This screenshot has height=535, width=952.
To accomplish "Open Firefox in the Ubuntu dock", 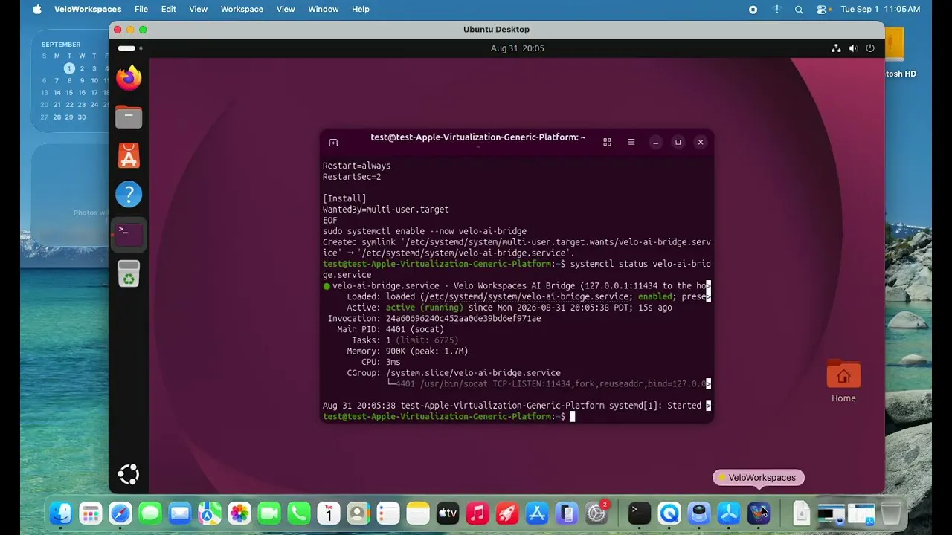I will point(129,78).
